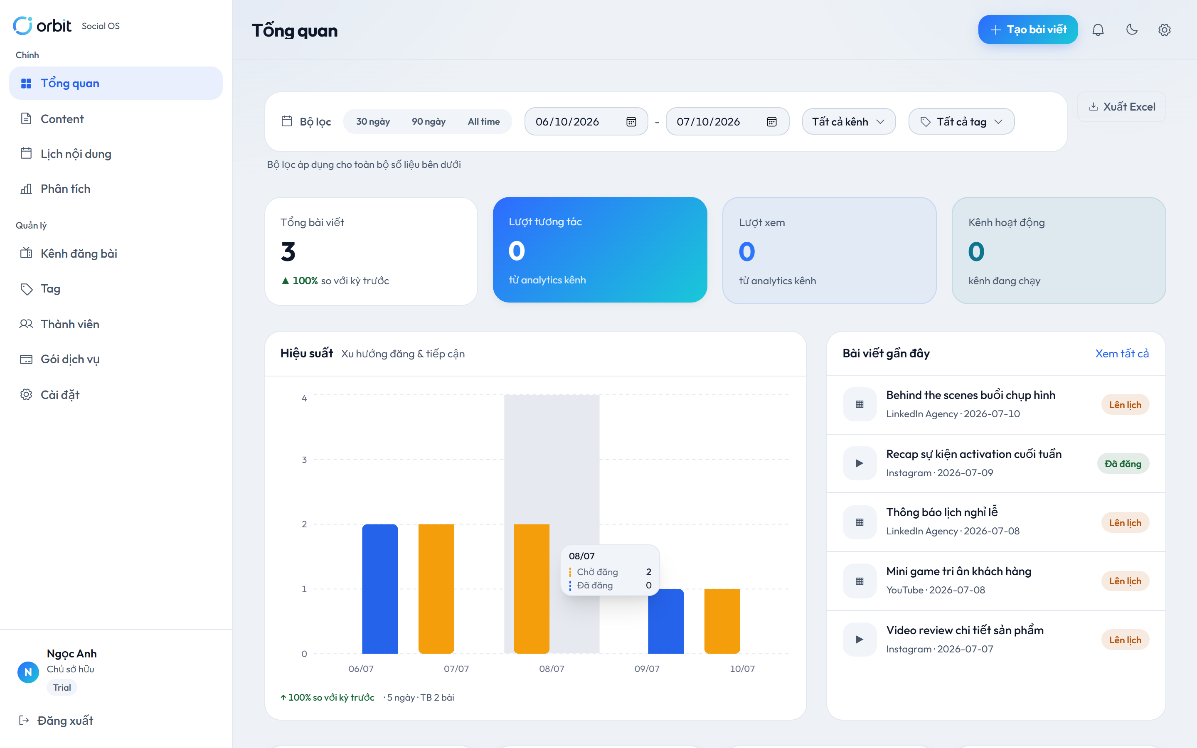Expand the Tất cả tag dropdown
The image size is (1197, 748).
pyautogui.click(x=962, y=122)
